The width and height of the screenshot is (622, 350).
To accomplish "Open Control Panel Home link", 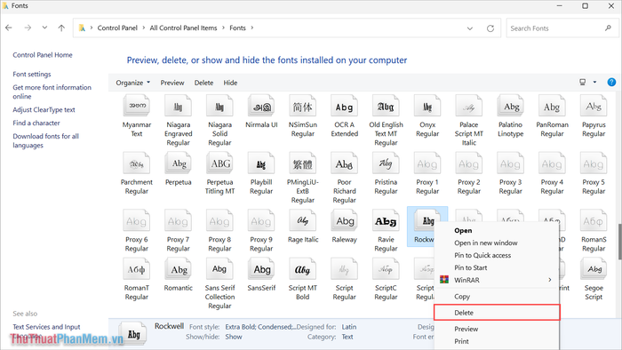I will [43, 55].
